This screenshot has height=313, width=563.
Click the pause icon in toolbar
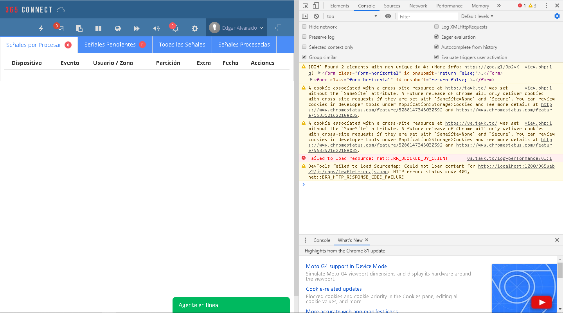point(98,29)
